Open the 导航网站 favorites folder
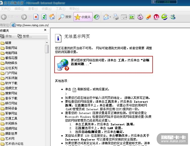This screenshot has height=146, width=190. pos(9,48)
